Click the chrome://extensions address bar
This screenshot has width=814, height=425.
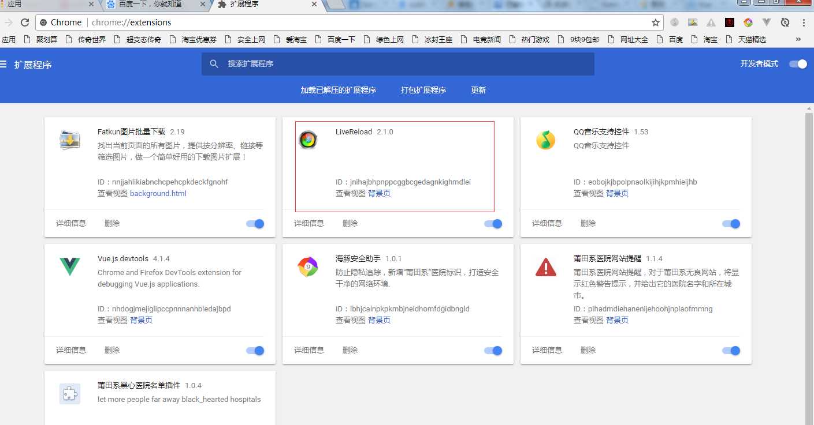pos(350,22)
